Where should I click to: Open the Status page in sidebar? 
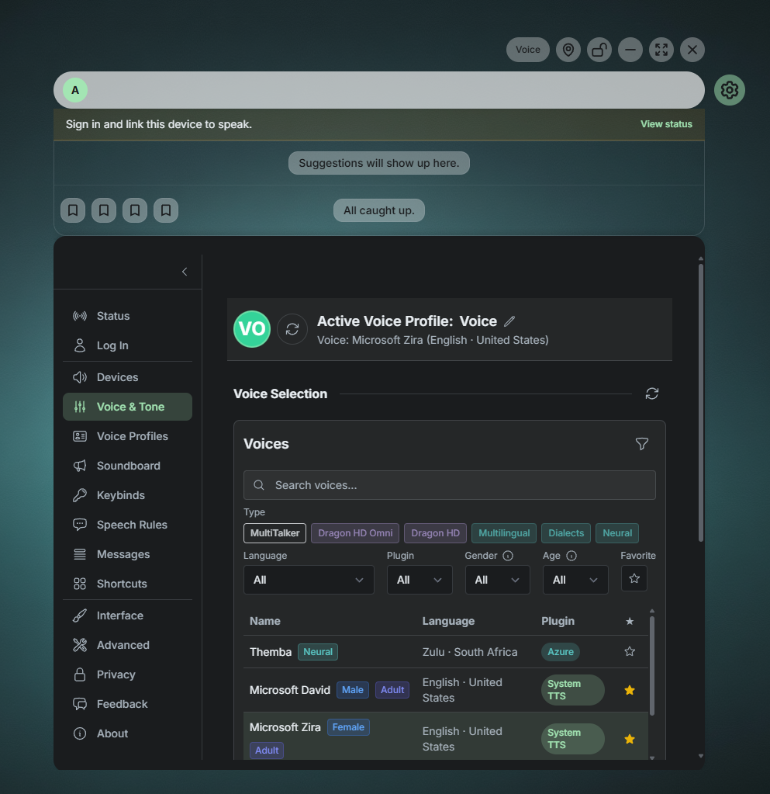(127, 316)
